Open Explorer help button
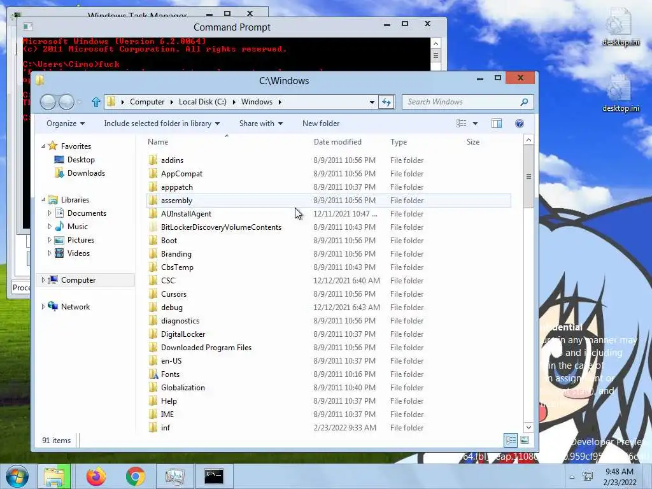Image resolution: width=652 pixels, height=489 pixels. (x=520, y=124)
